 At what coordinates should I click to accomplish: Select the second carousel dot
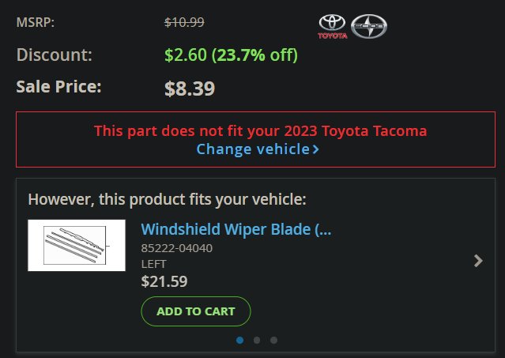tap(257, 341)
